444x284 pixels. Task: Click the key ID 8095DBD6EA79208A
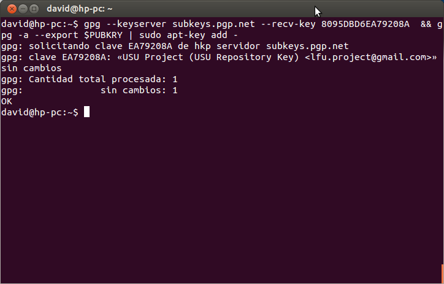[366, 24]
